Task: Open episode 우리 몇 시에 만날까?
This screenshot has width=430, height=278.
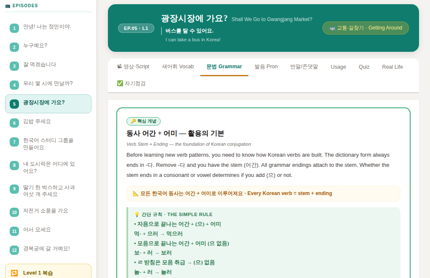Action: (48, 85)
